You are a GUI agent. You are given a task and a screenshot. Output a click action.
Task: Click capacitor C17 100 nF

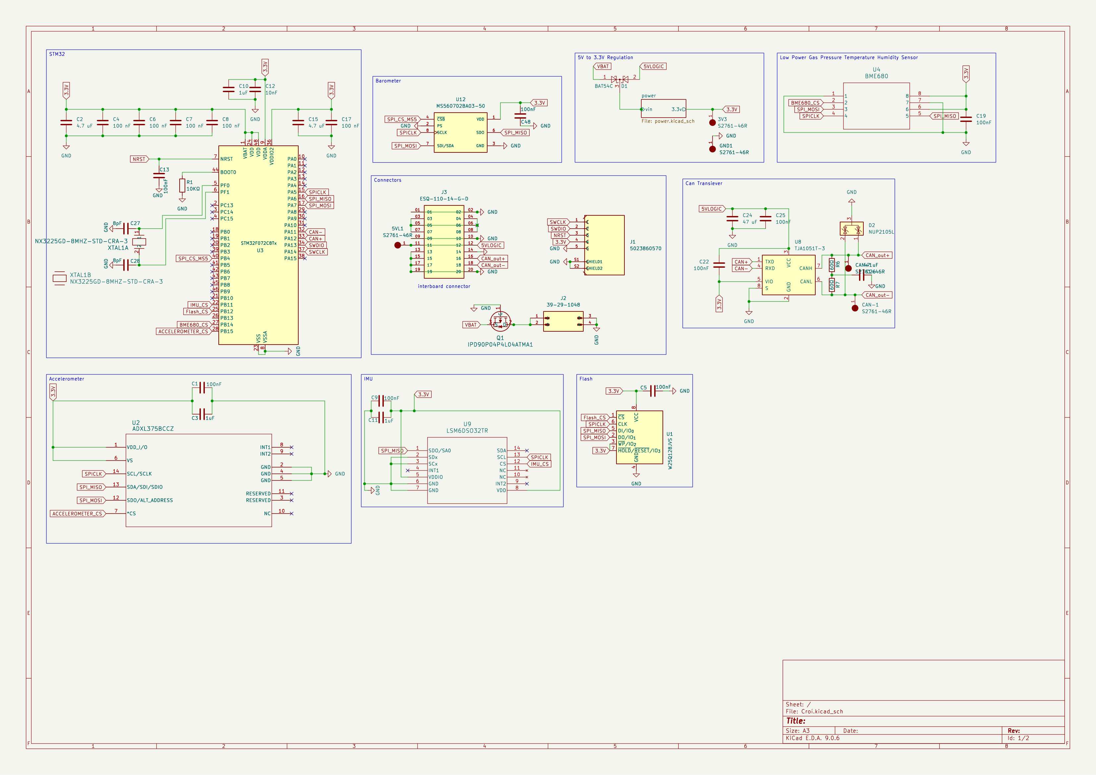(331, 123)
